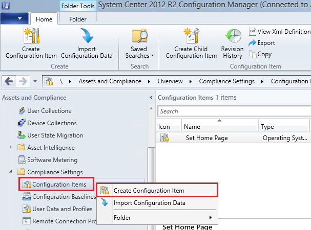This screenshot has height=230, width=311.
Task: Choose Import Configuration Data from context menu
Action: coord(149,203)
